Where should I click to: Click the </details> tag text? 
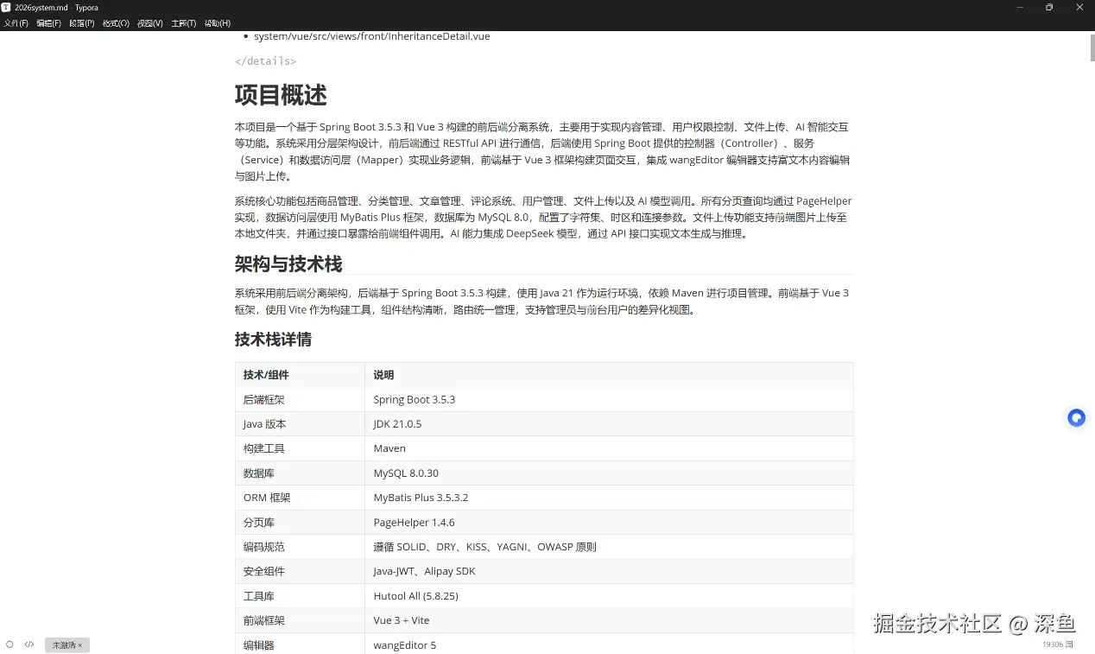pyautogui.click(x=265, y=61)
